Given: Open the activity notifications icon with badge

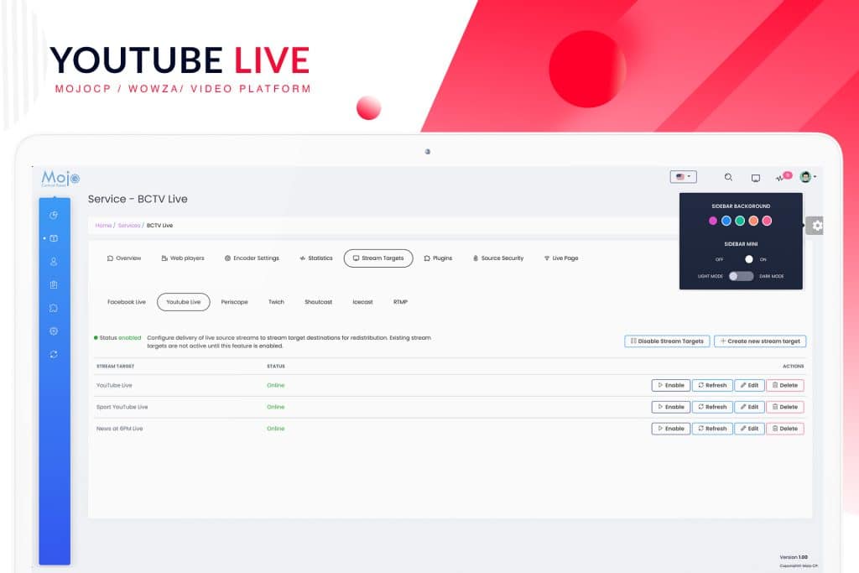Looking at the screenshot, I should [784, 176].
